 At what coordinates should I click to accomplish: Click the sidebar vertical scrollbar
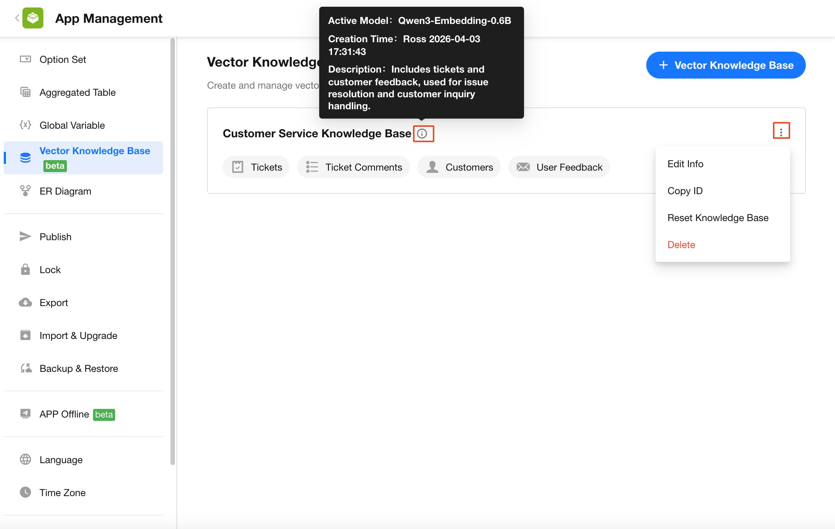172,251
